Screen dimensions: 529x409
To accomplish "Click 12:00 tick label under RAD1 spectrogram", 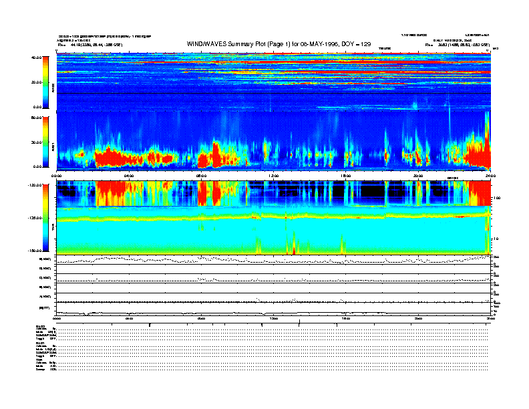I will 274,176.
